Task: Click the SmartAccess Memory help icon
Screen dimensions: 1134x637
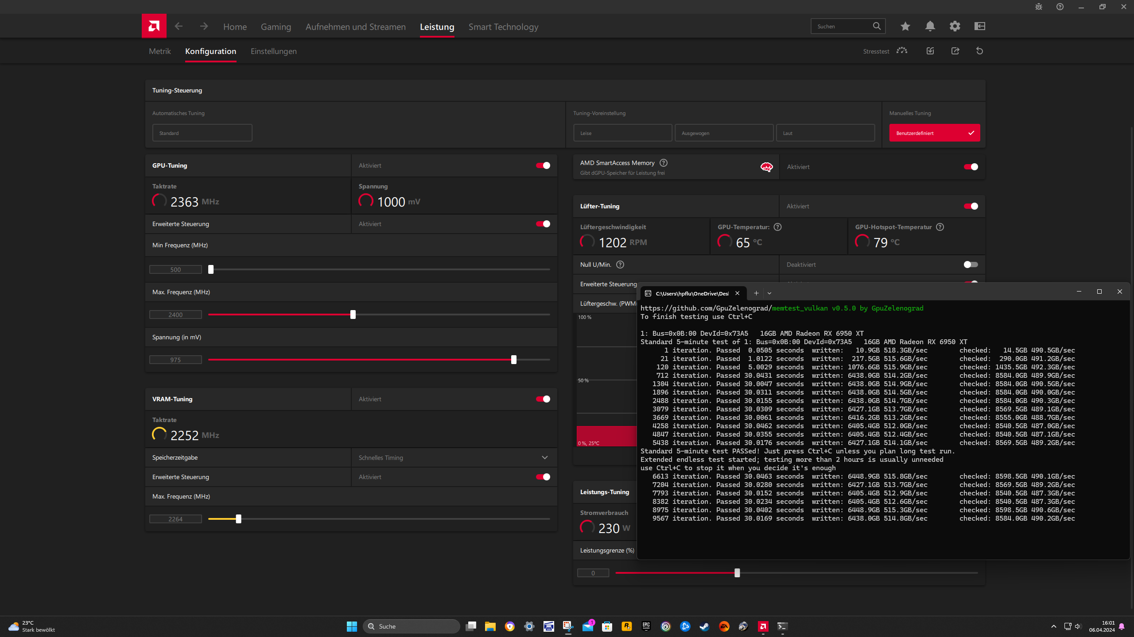Action: pos(663,163)
